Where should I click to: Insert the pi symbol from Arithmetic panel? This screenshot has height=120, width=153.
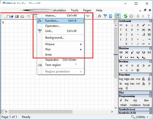click(x=127, y=25)
